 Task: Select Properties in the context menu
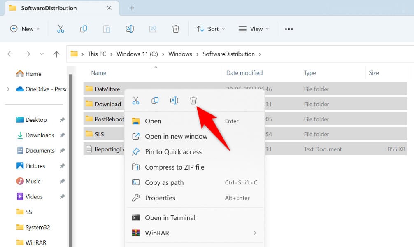160,198
